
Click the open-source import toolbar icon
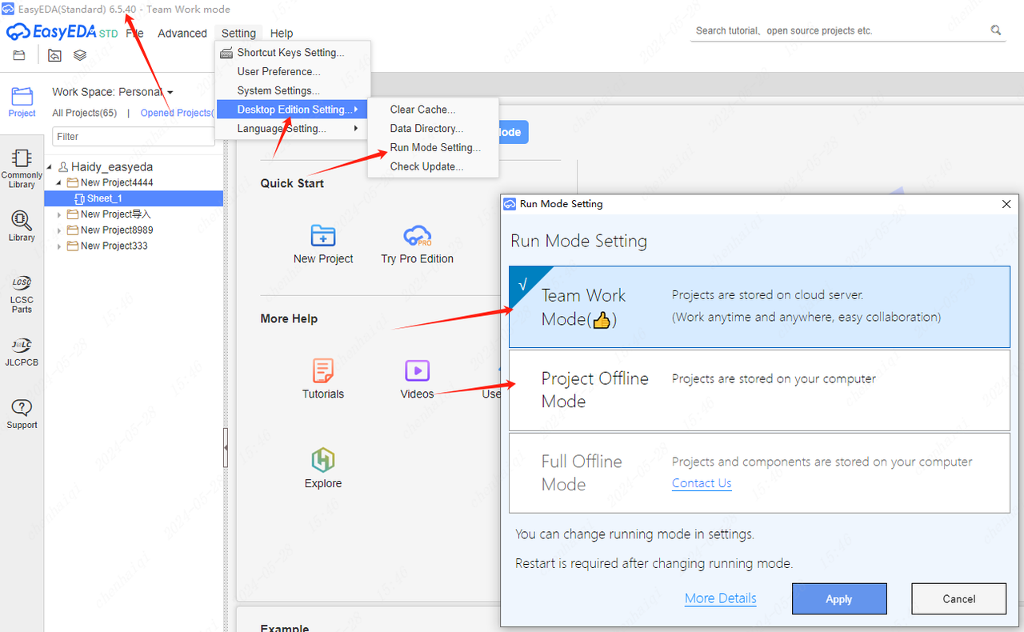coord(54,55)
